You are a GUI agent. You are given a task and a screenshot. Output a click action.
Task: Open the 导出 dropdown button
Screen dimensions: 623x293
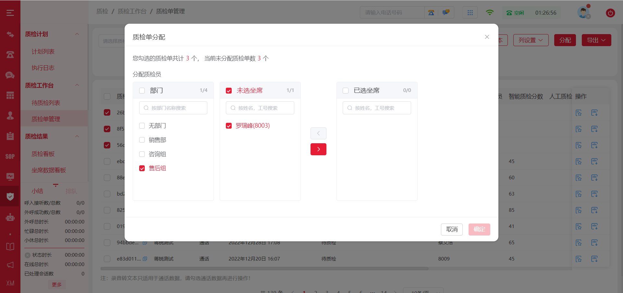tap(596, 40)
